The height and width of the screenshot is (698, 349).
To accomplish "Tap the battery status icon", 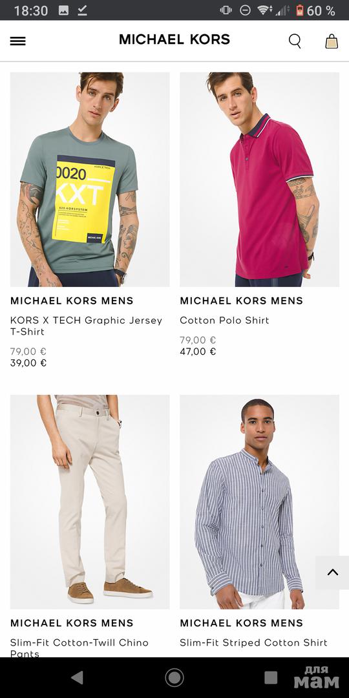I will point(300,10).
